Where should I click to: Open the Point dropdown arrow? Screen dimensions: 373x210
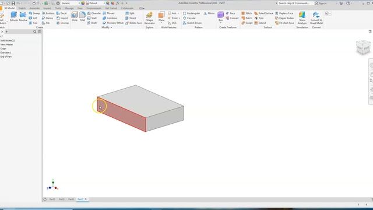[x=180, y=18]
